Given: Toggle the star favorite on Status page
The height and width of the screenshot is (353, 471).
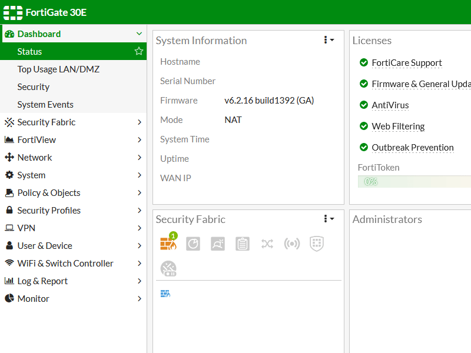Looking at the screenshot, I should 139,51.
